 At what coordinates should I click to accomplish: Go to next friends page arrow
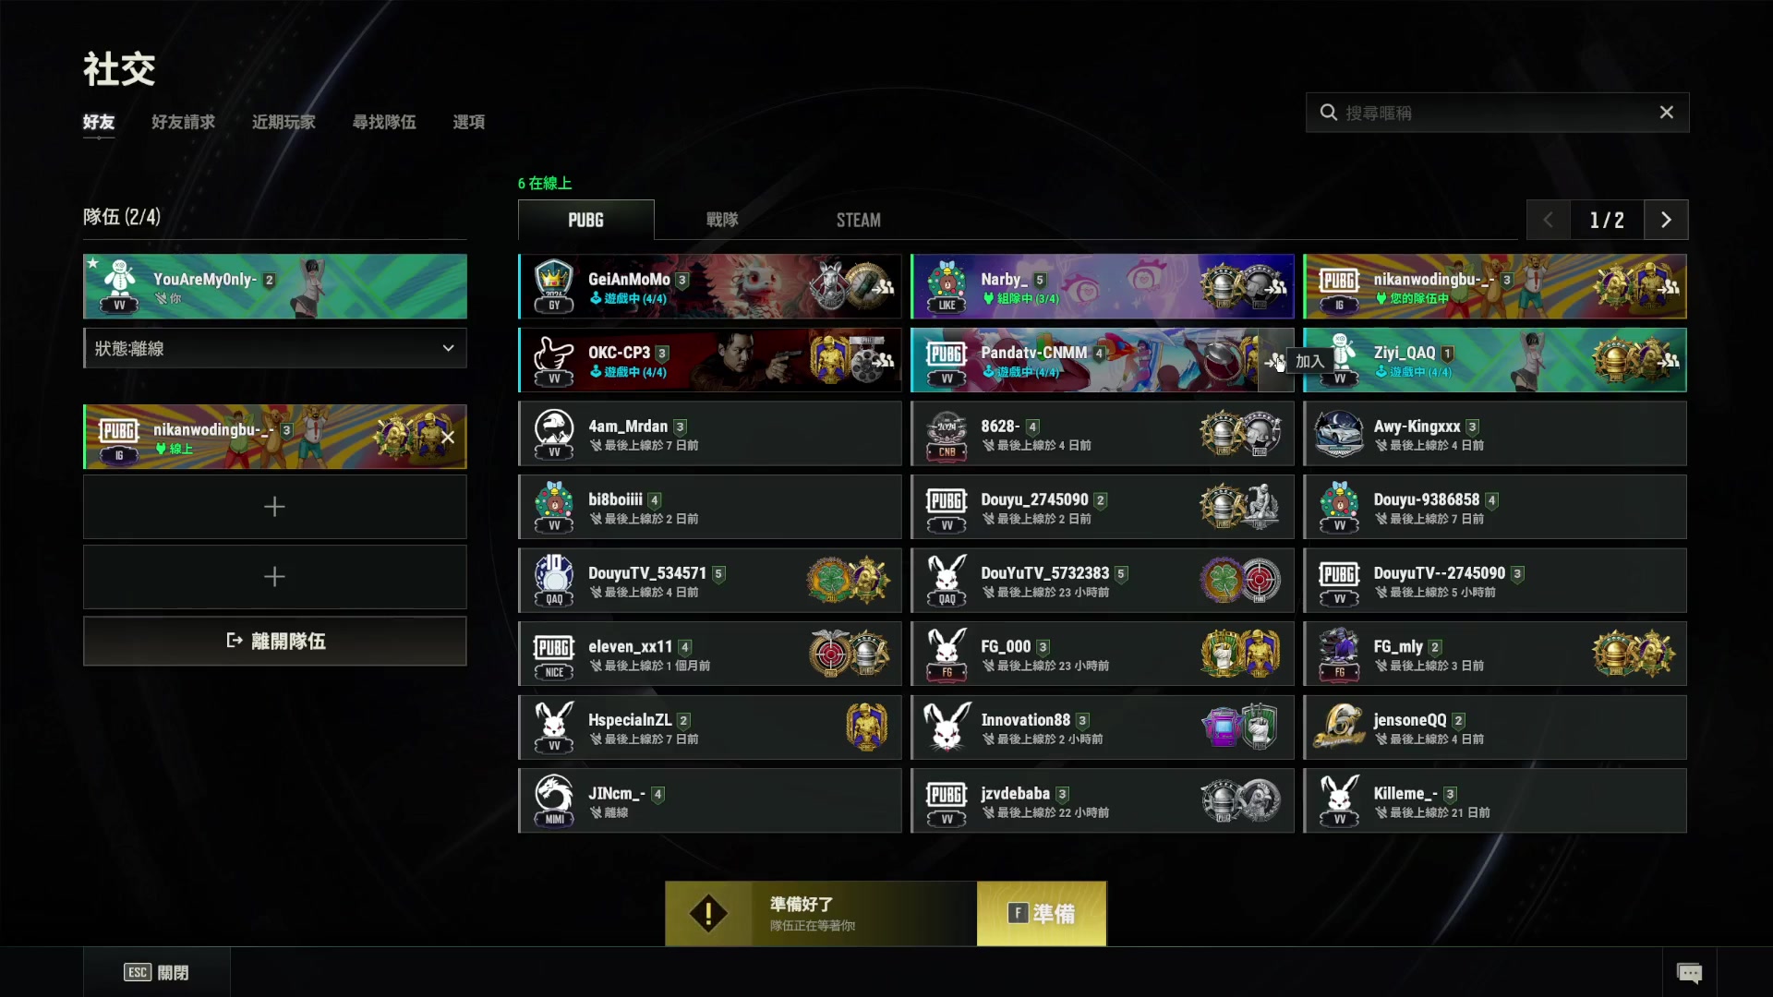click(1666, 220)
